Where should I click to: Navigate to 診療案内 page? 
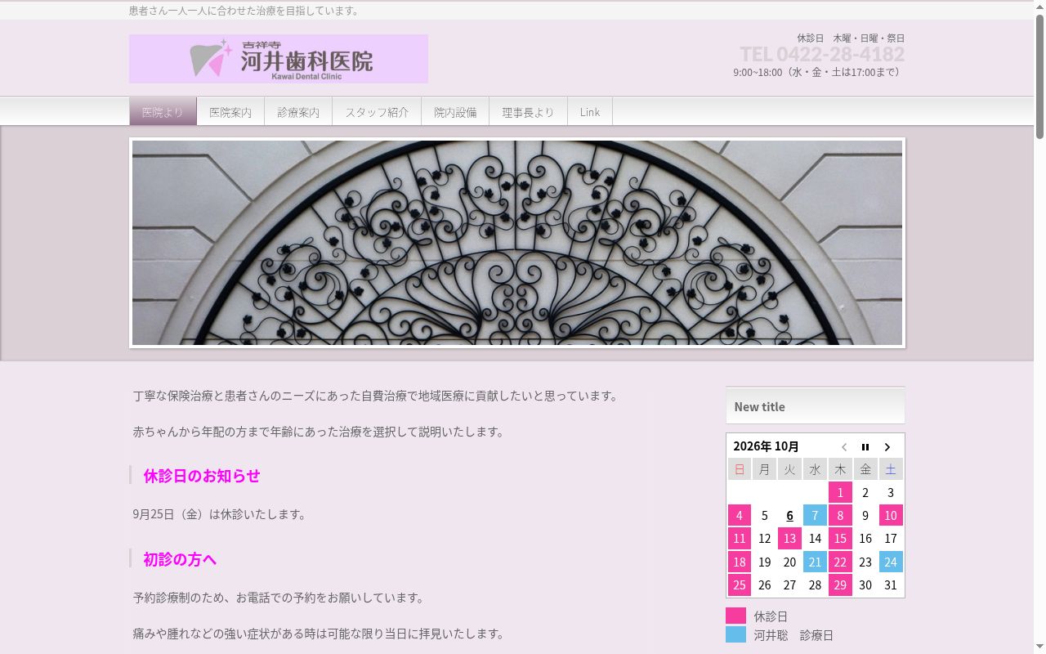(298, 112)
